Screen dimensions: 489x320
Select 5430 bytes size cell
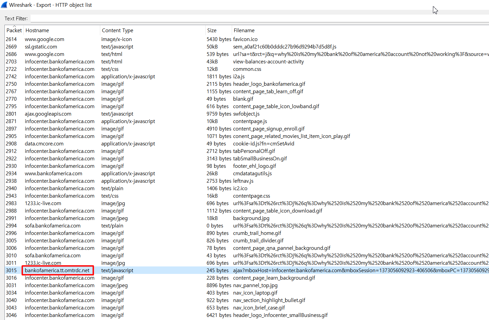(x=219, y=39)
